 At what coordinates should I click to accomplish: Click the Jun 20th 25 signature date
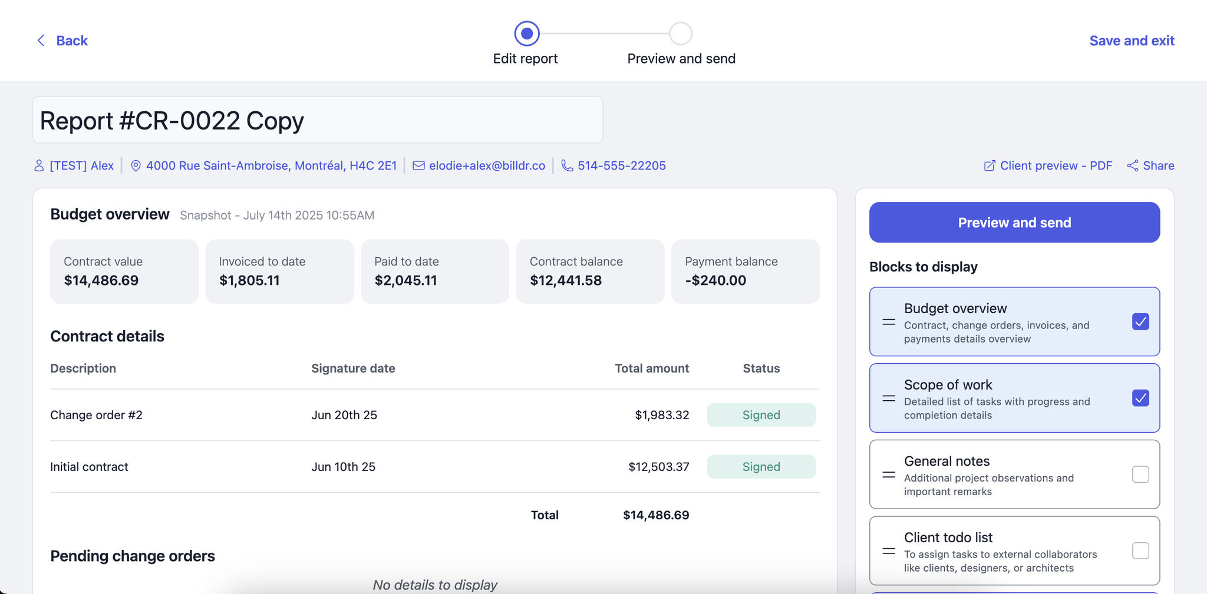tap(344, 415)
